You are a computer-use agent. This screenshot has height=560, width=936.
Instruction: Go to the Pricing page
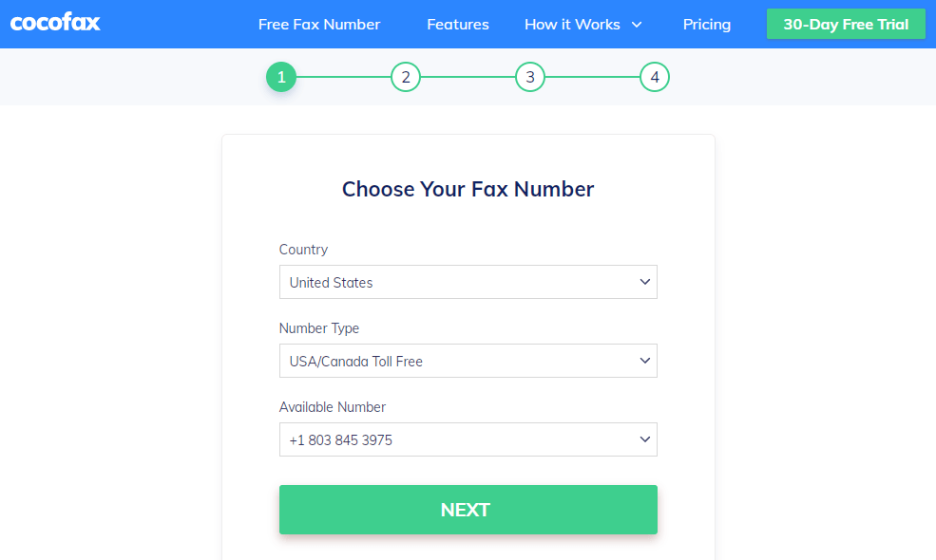point(706,25)
